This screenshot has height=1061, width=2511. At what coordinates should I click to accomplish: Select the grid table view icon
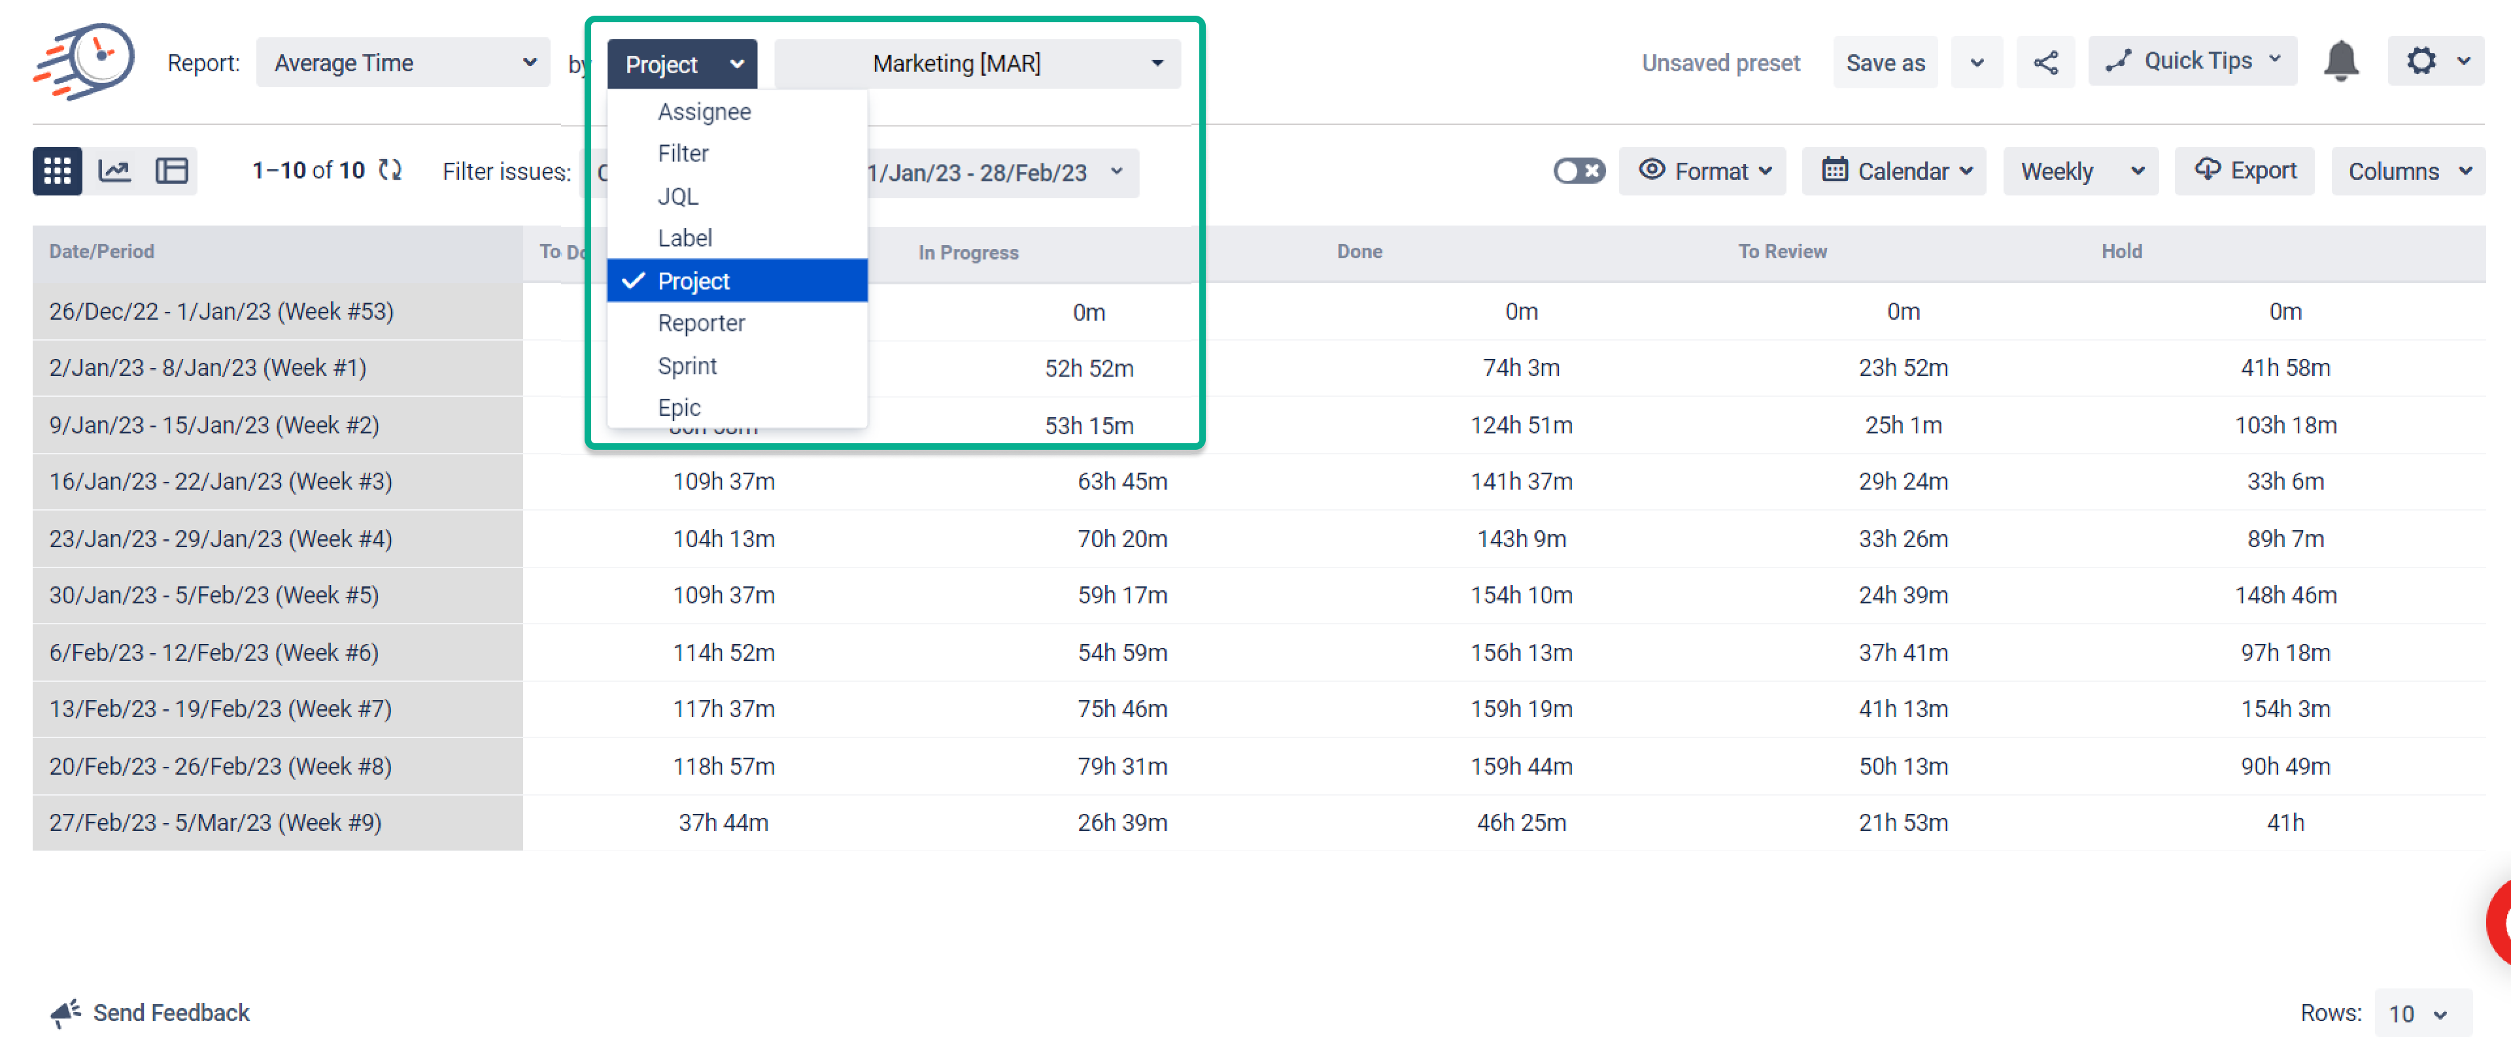(x=56, y=171)
